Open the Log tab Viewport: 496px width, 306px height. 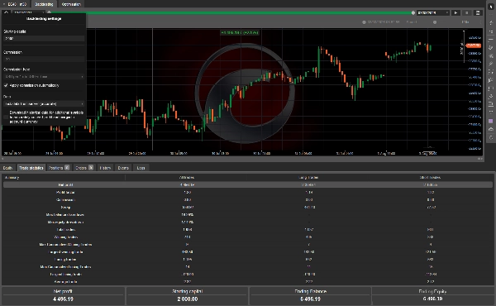coord(141,168)
